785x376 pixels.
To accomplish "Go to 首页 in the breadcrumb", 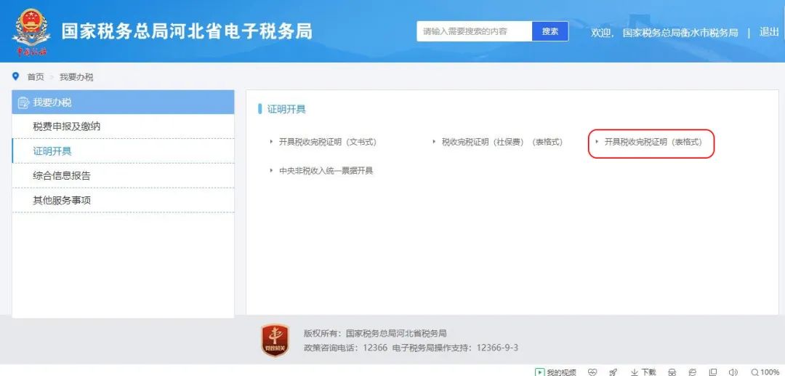I will tap(36, 77).
